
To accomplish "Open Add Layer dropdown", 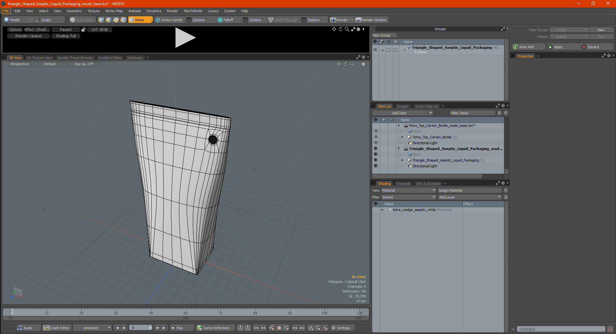I will click(470, 197).
